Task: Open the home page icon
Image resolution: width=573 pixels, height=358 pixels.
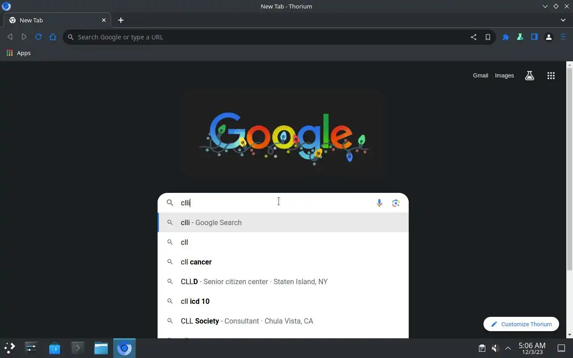Action: [53, 37]
